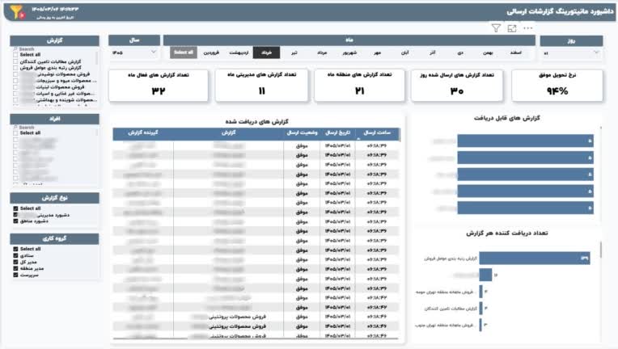Click the نرخ تحویل موفق ۹۴% card
The width and height of the screenshot is (618, 349).
coord(557,86)
